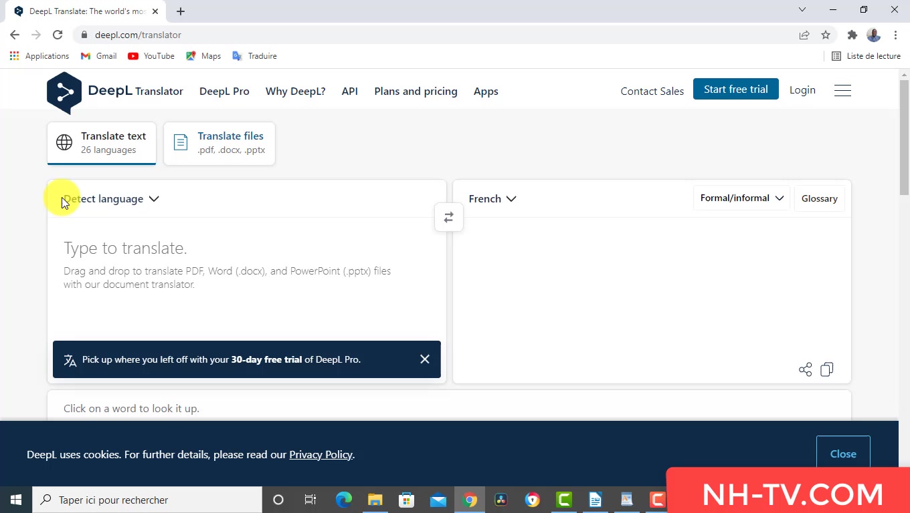
Task: Open the Maps bookmark
Action: (203, 56)
